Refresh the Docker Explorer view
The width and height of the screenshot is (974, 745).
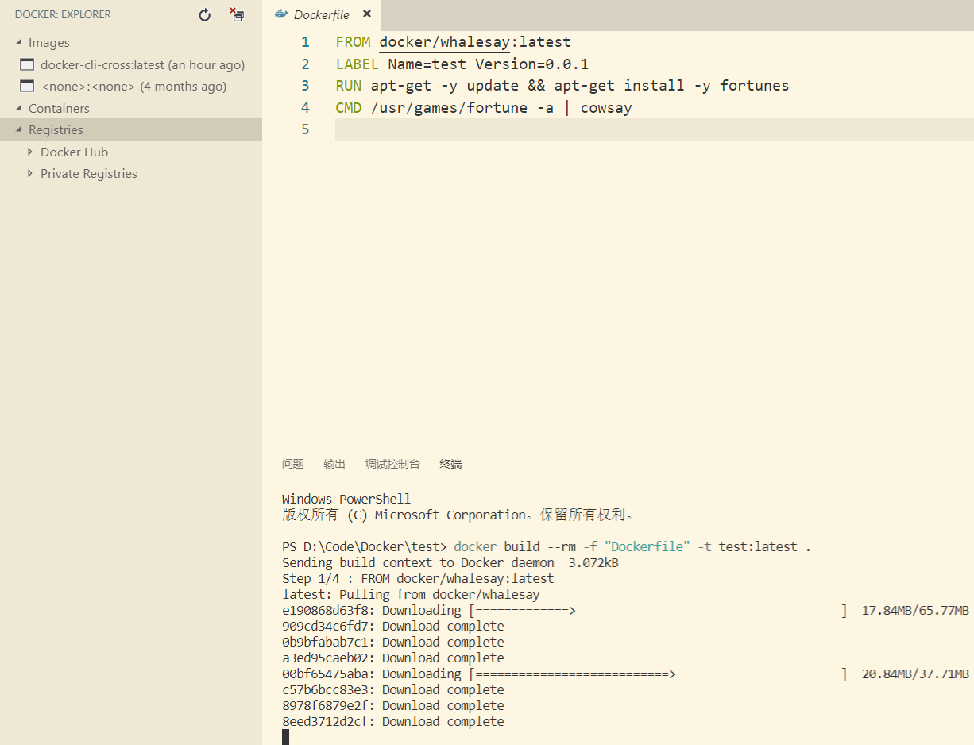(204, 14)
